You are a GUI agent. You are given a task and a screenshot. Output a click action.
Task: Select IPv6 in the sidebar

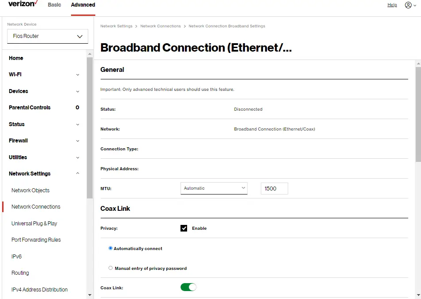[x=16, y=256]
